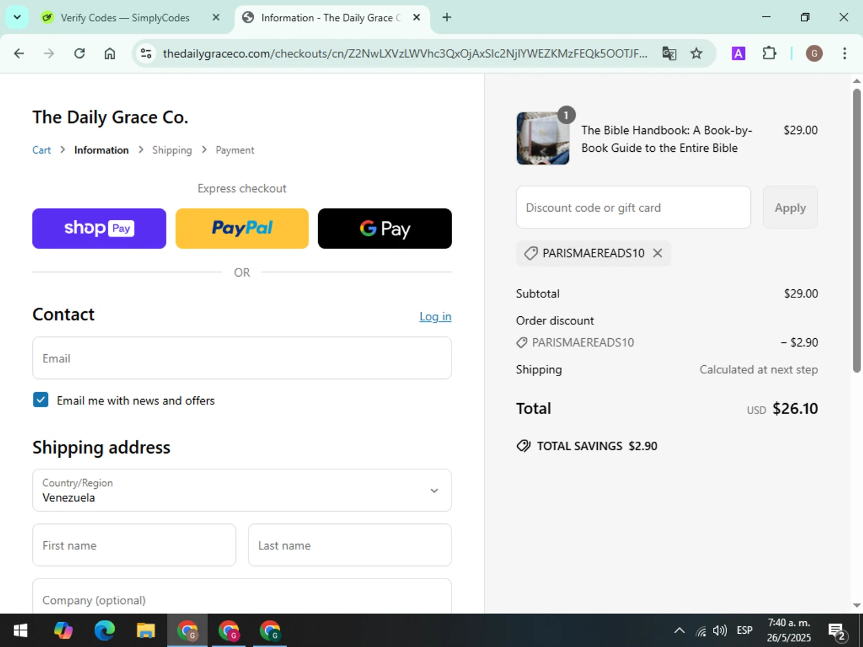
Task: Open a new browser tab
Action: (446, 18)
